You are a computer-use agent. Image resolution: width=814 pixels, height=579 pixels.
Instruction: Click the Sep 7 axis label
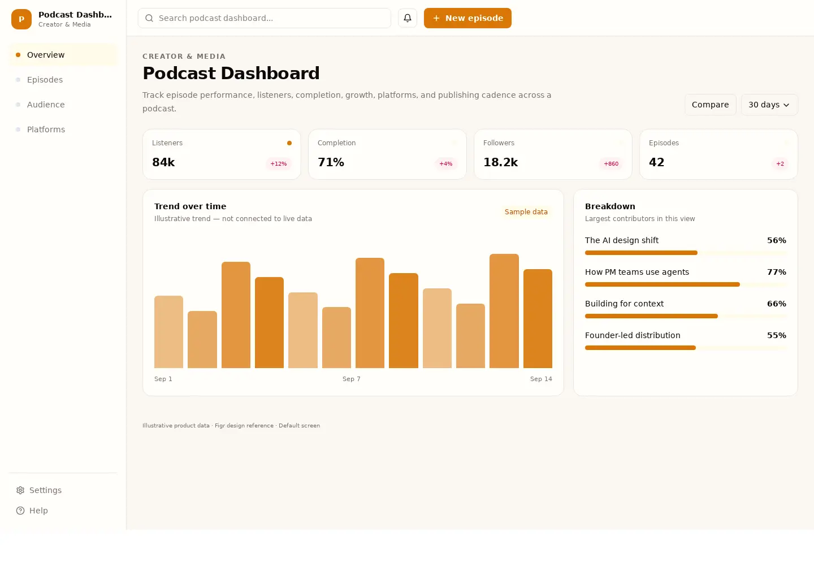[x=352, y=379]
